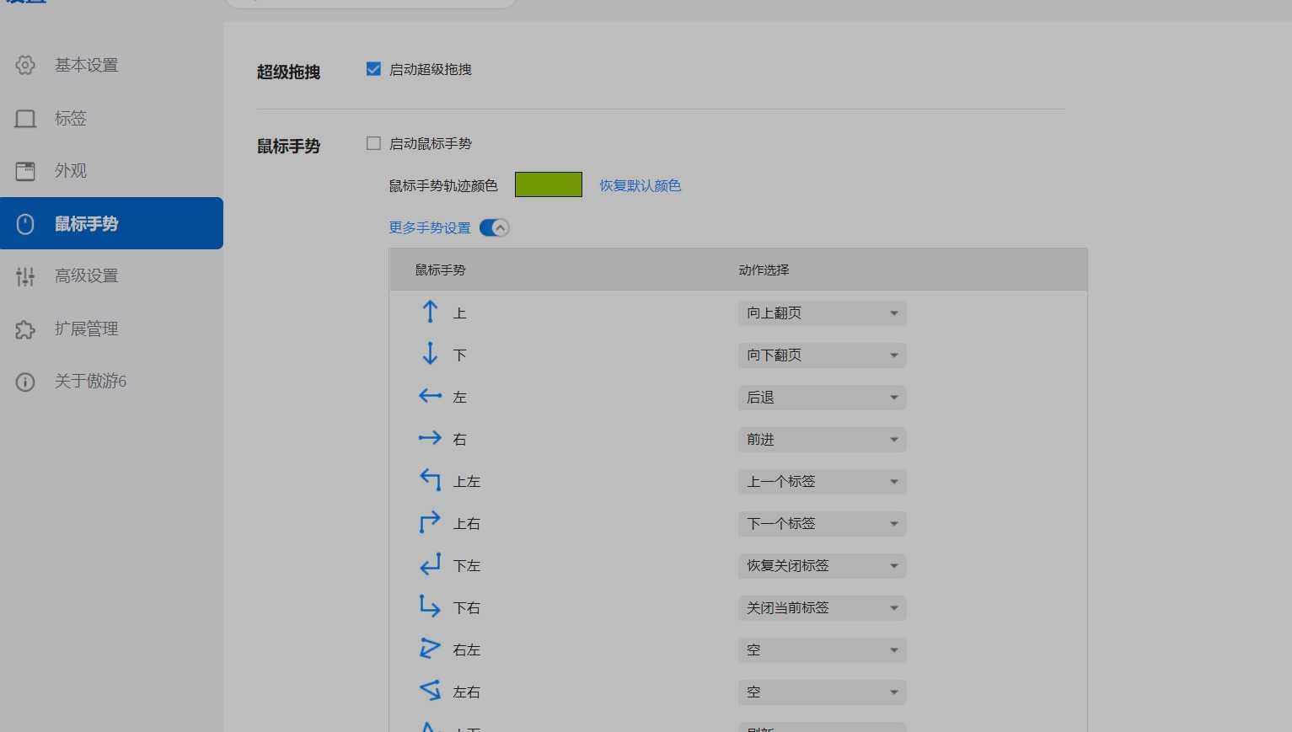The image size is (1292, 732).
Task: Click the sliders icon beside 高级设置
Action: coord(25,276)
